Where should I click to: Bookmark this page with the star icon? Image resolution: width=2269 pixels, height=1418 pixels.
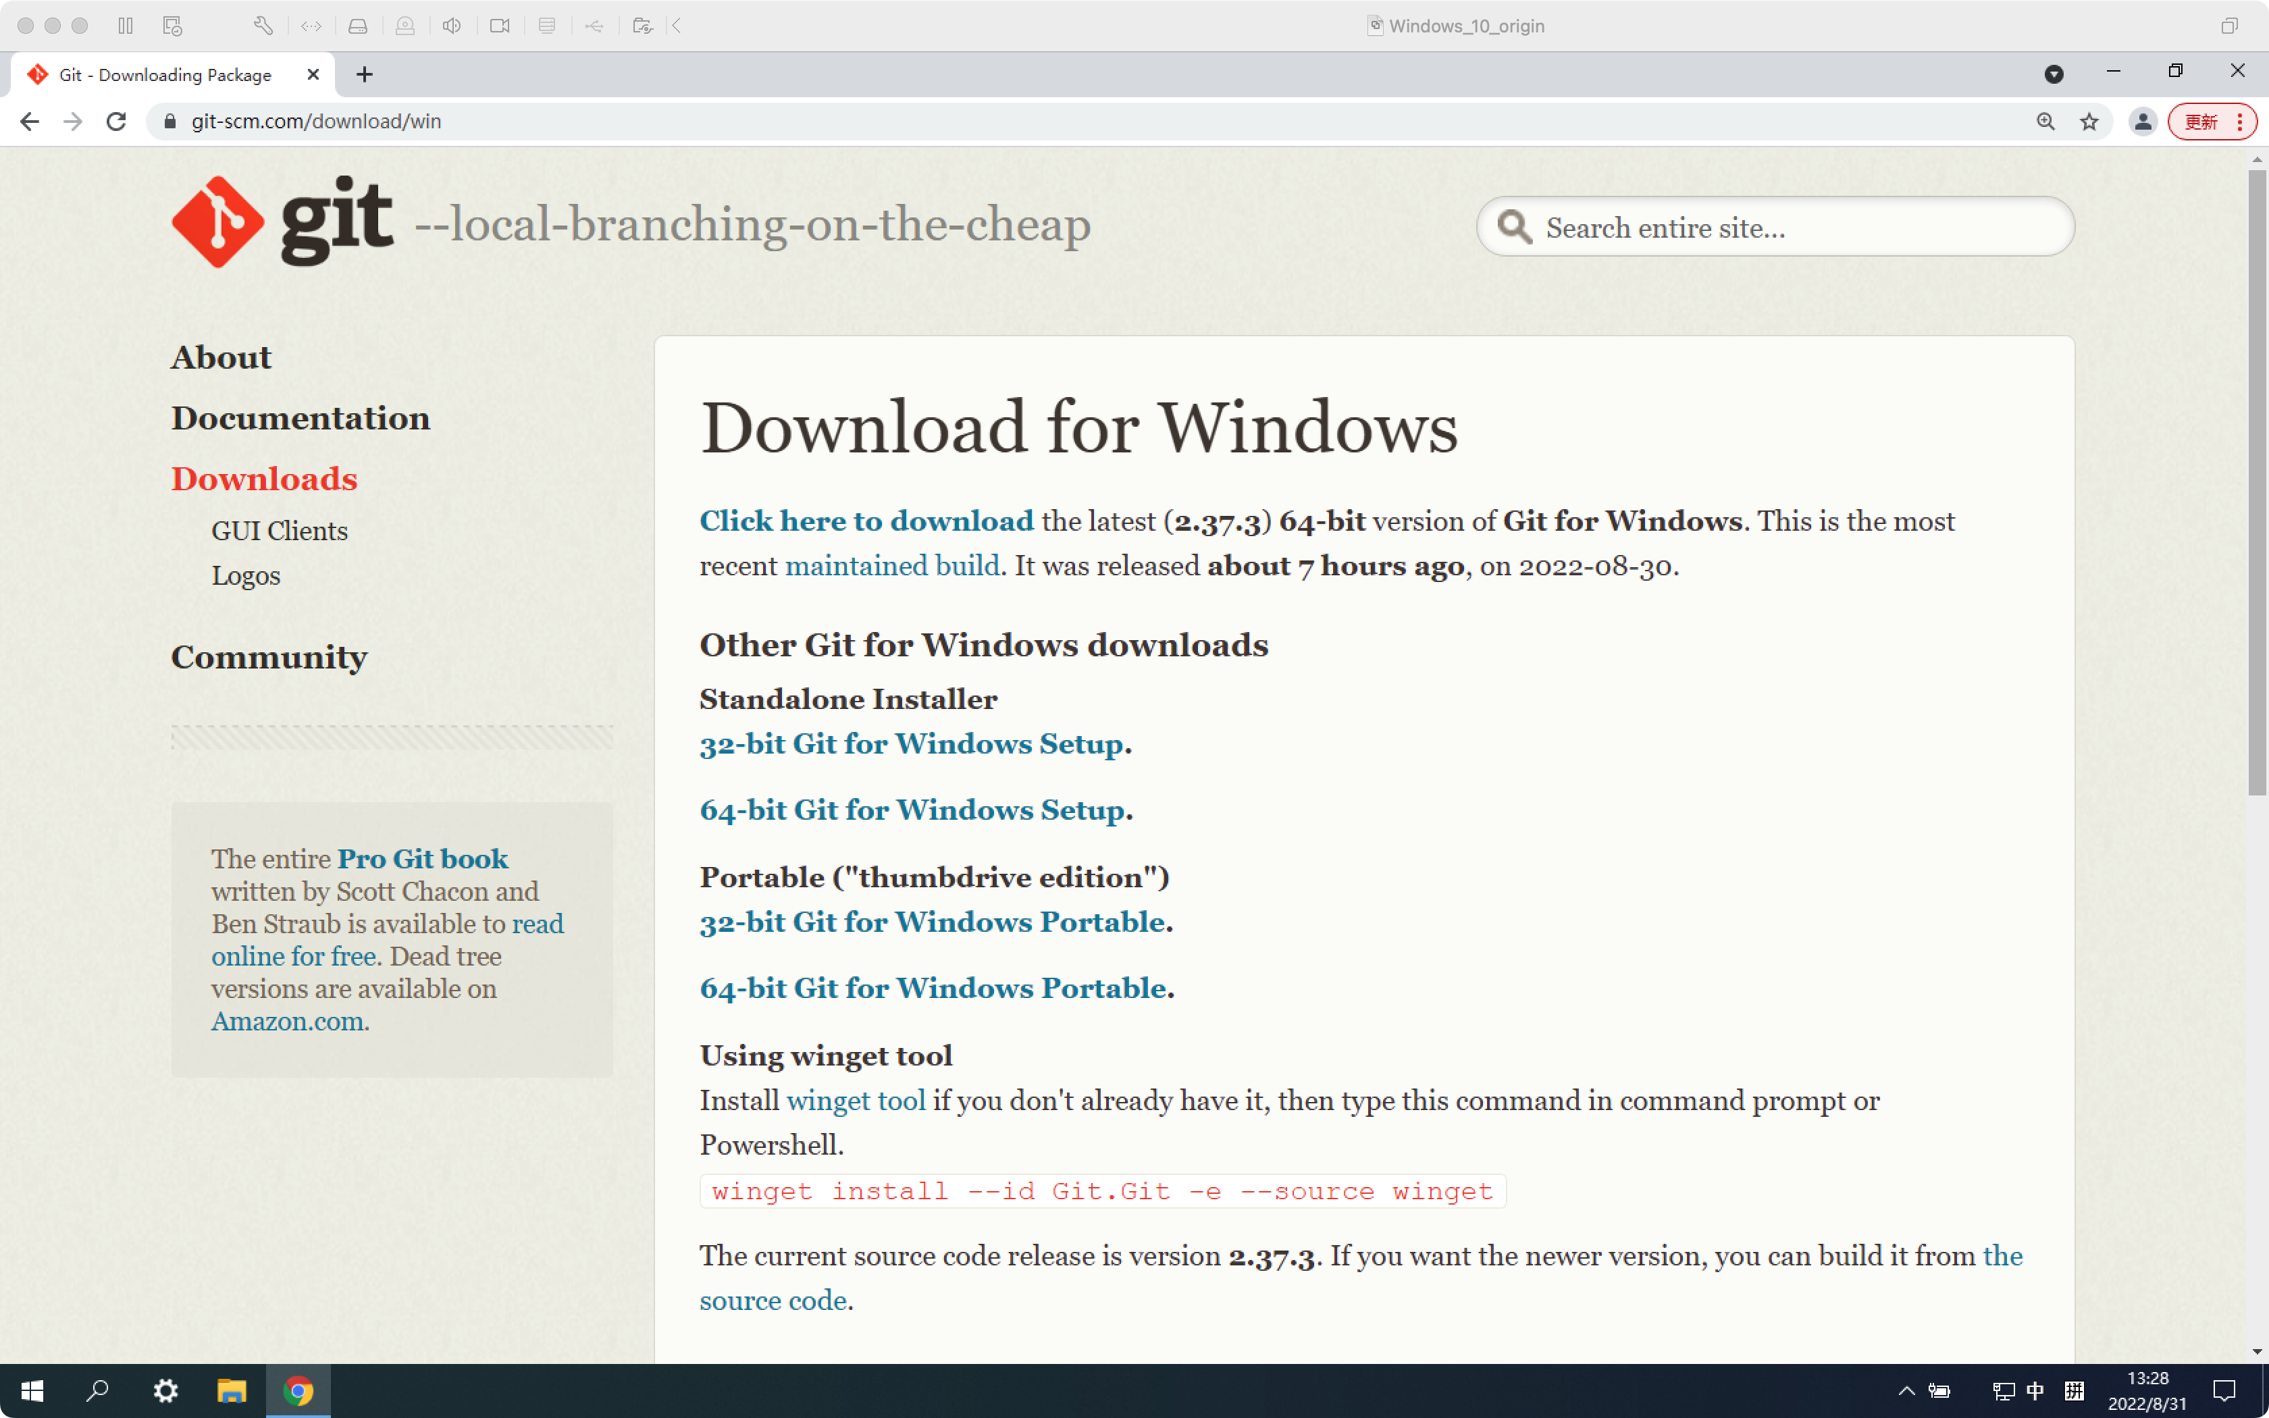pyautogui.click(x=2089, y=121)
